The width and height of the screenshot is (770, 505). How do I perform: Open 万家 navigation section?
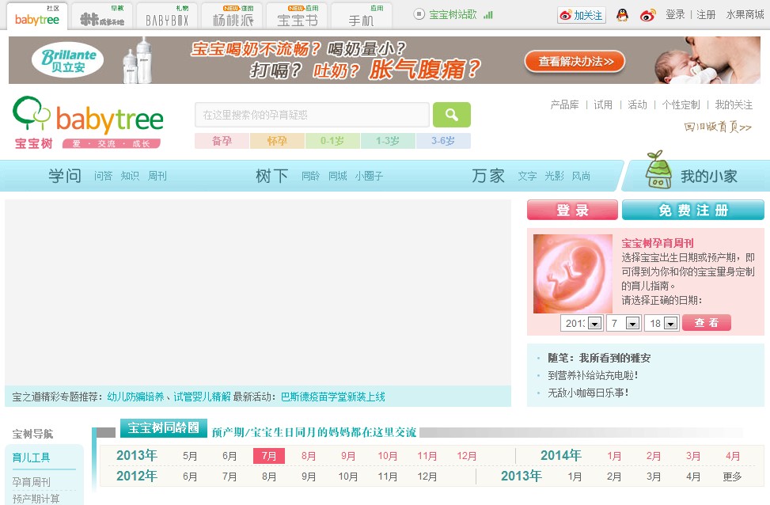(x=488, y=176)
